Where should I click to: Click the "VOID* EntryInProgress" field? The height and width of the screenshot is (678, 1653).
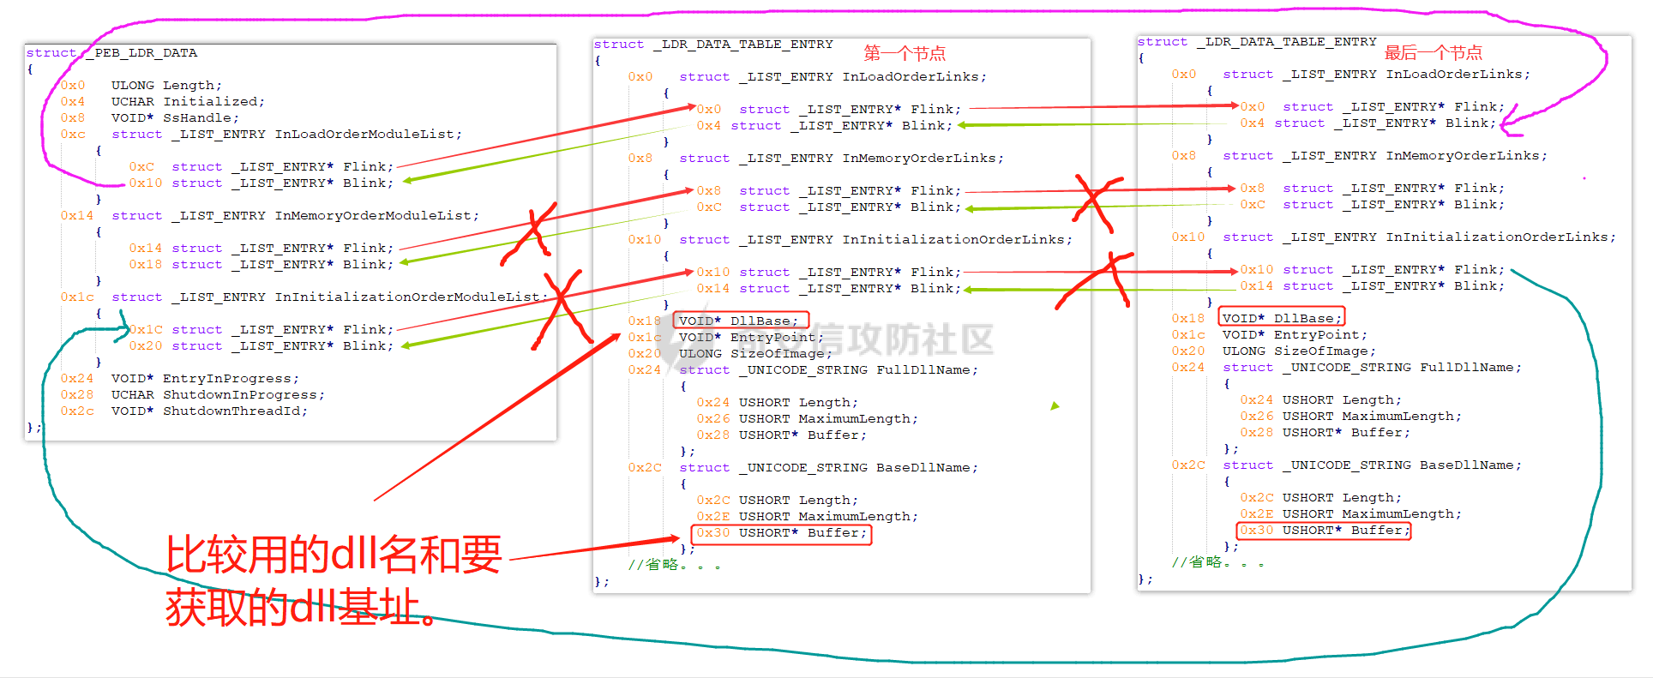[205, 379]
